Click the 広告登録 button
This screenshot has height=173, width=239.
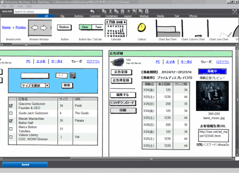121,72
